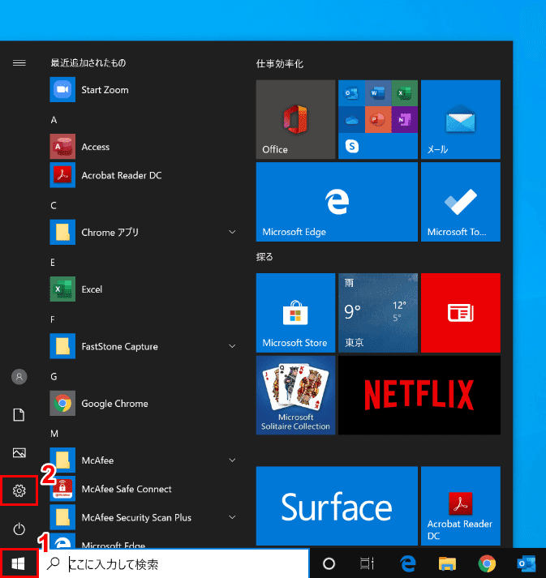Open the メール tile
This screenshot has height=578, width=546.
coord(461,119)
